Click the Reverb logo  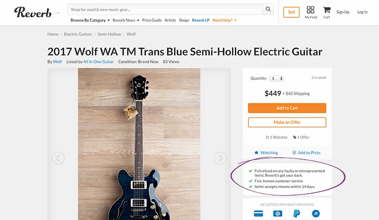click(x=33, y=12)
